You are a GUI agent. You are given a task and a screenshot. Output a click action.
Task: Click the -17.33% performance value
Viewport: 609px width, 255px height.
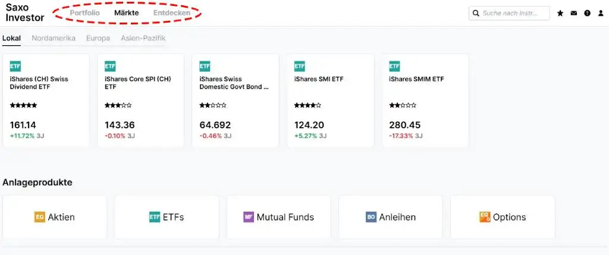(x=401, y=136)
